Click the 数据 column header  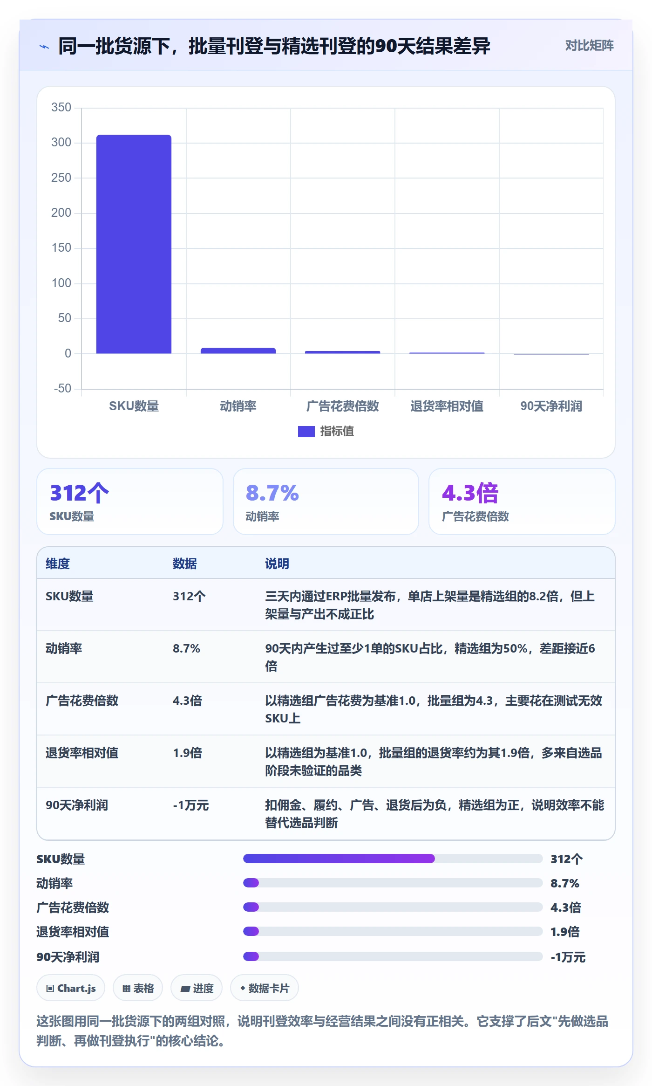(185, 564)
